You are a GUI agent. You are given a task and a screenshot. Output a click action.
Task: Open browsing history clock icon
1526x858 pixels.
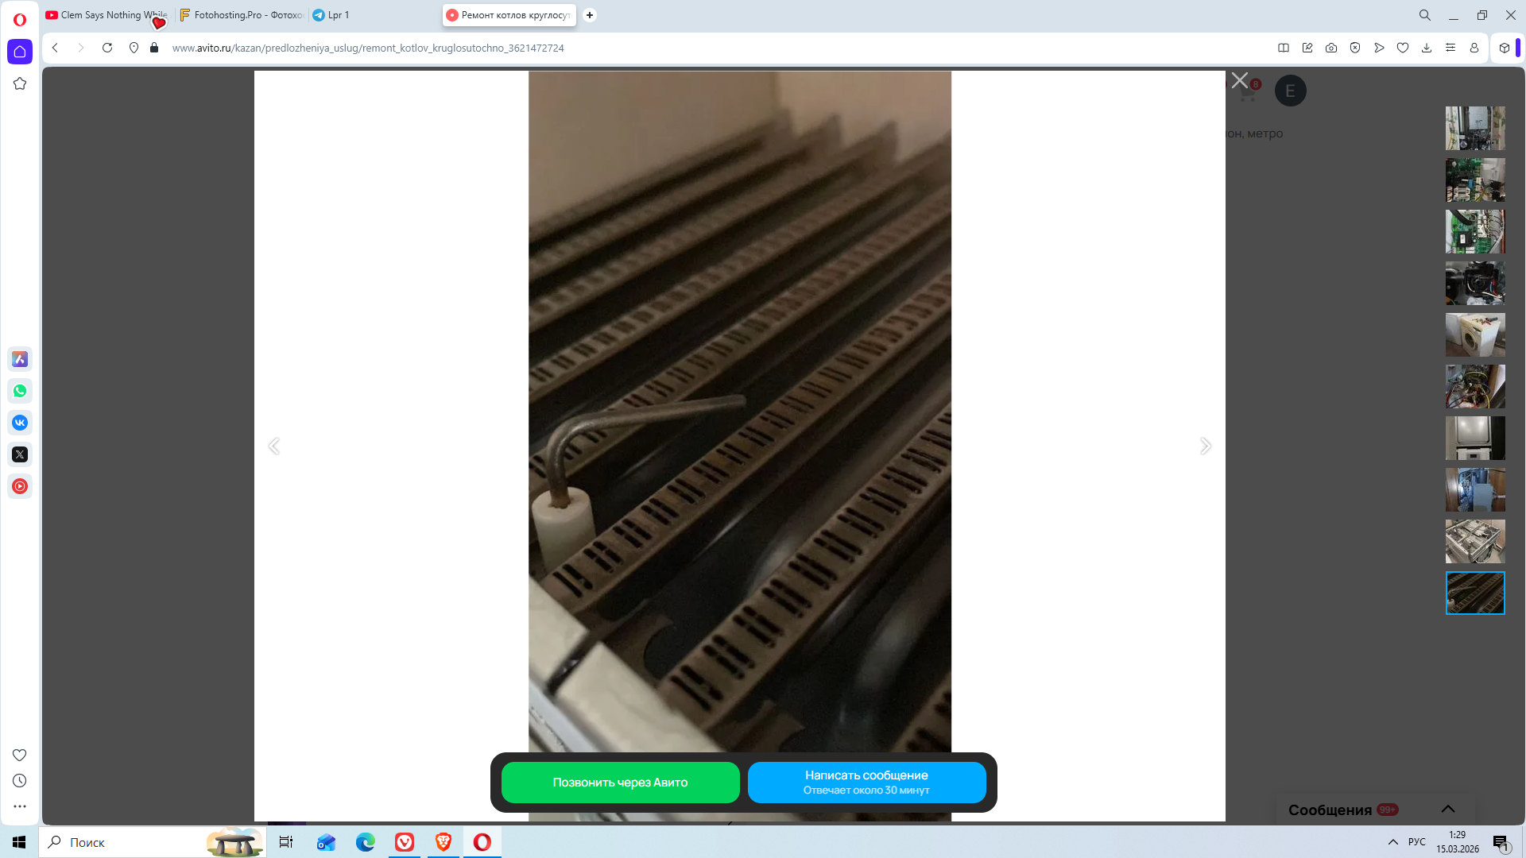click(20, 781)
